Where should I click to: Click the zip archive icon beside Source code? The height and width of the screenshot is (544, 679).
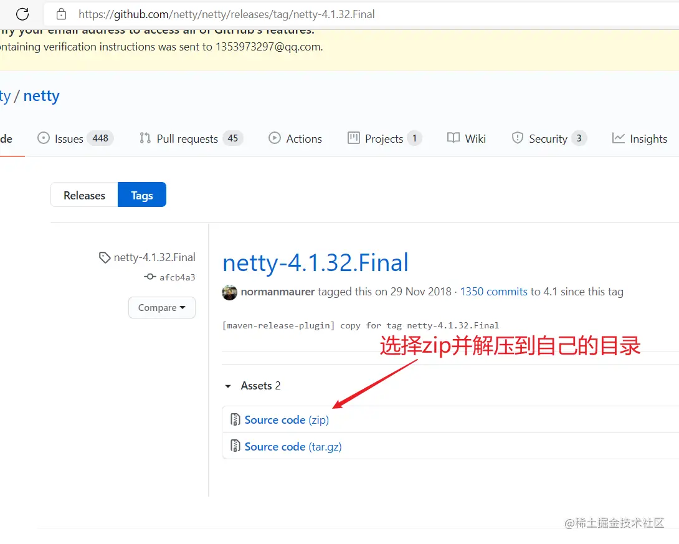[235, 419]
